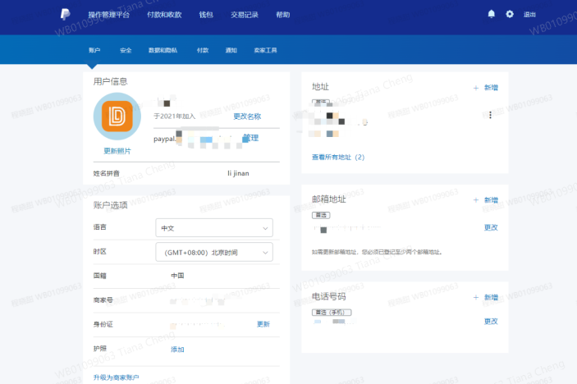Click the PayPal logo in header
This screenshot has width=577, height=384.
65,15
